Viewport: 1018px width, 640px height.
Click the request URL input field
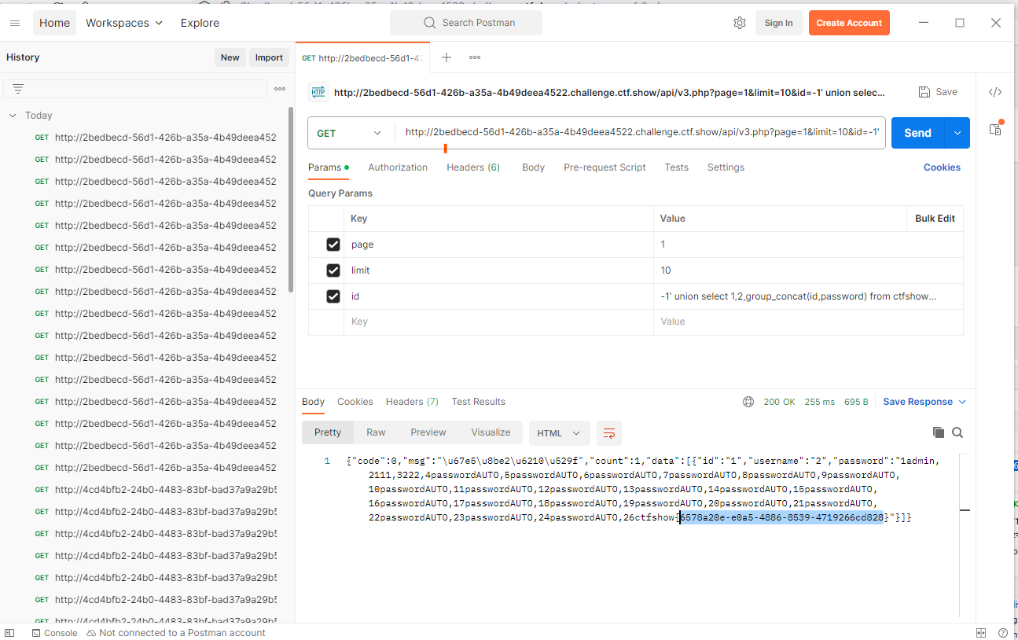(x=640, y=133)
